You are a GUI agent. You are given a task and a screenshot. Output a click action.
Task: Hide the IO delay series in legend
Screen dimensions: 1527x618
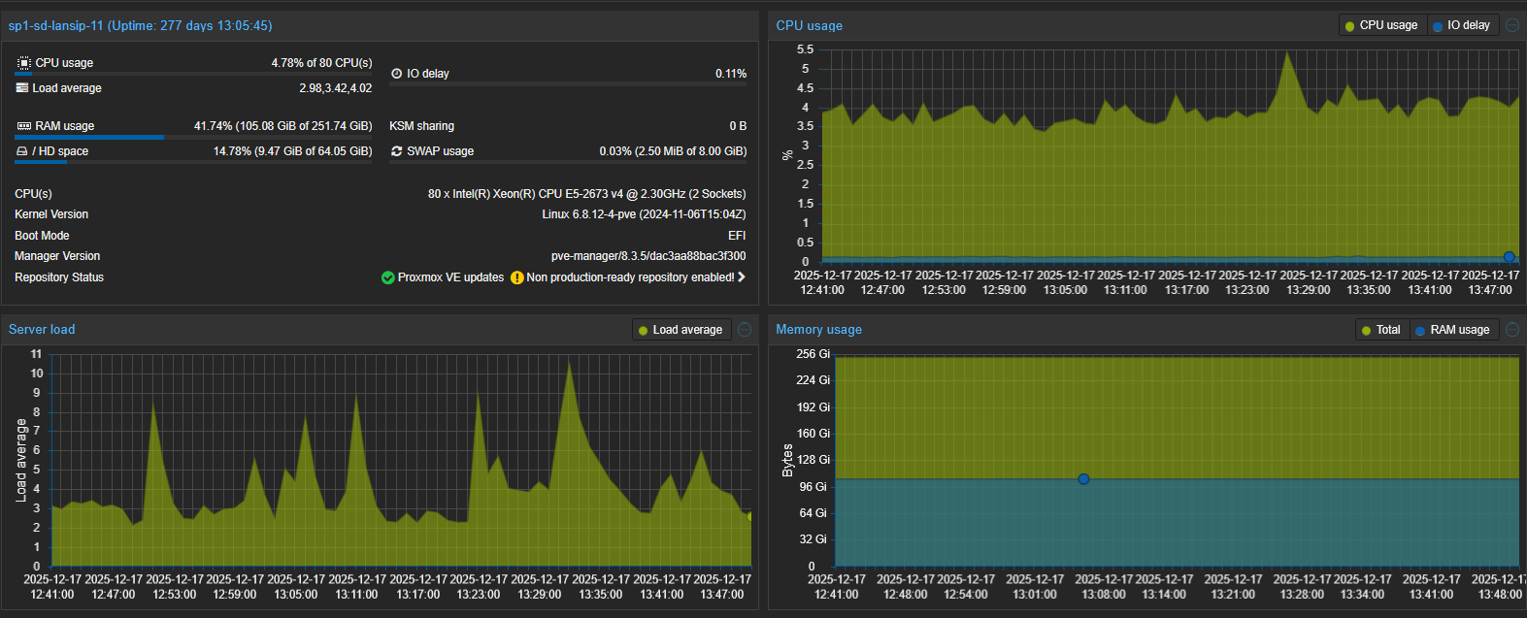pyautogui.click(x=1461, y=25)
